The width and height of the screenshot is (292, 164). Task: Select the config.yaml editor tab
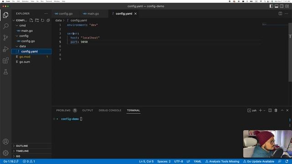point(124,14)
